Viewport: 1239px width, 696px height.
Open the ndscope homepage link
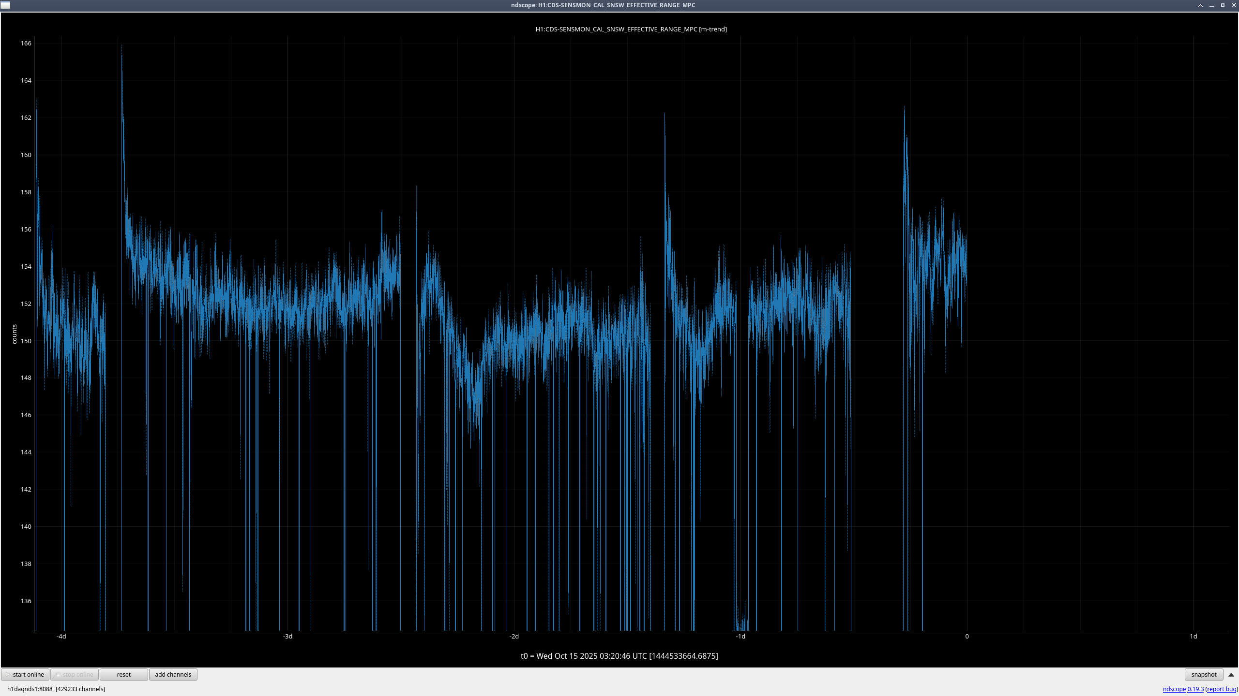(1174, 689)
